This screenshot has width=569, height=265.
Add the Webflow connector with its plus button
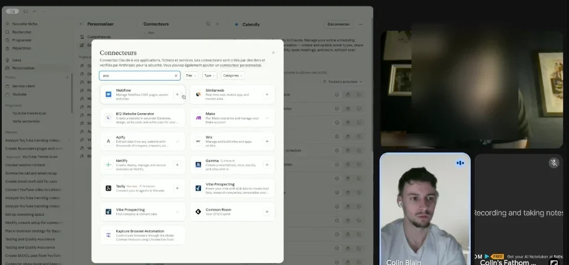pos(177,95)
